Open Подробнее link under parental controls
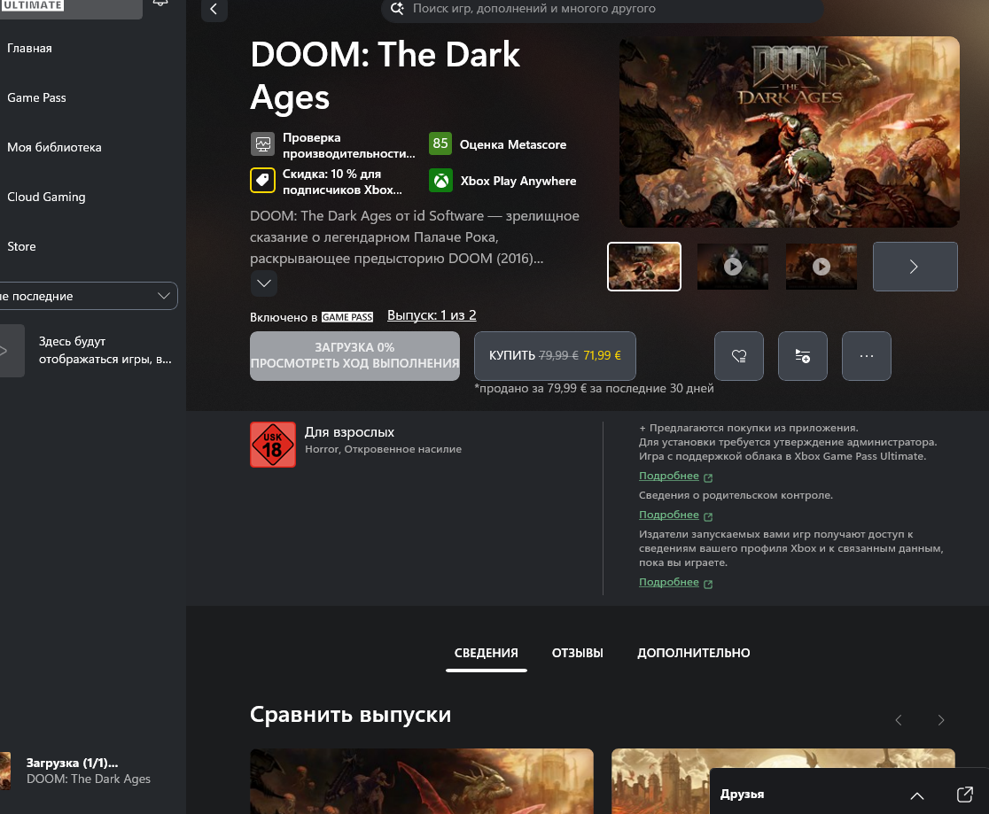 668,516
